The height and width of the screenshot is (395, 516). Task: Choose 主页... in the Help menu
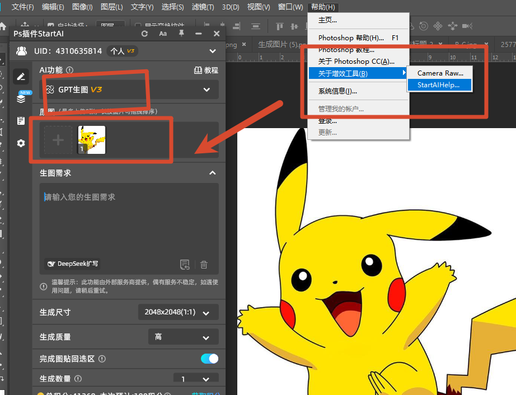(359, 20)
